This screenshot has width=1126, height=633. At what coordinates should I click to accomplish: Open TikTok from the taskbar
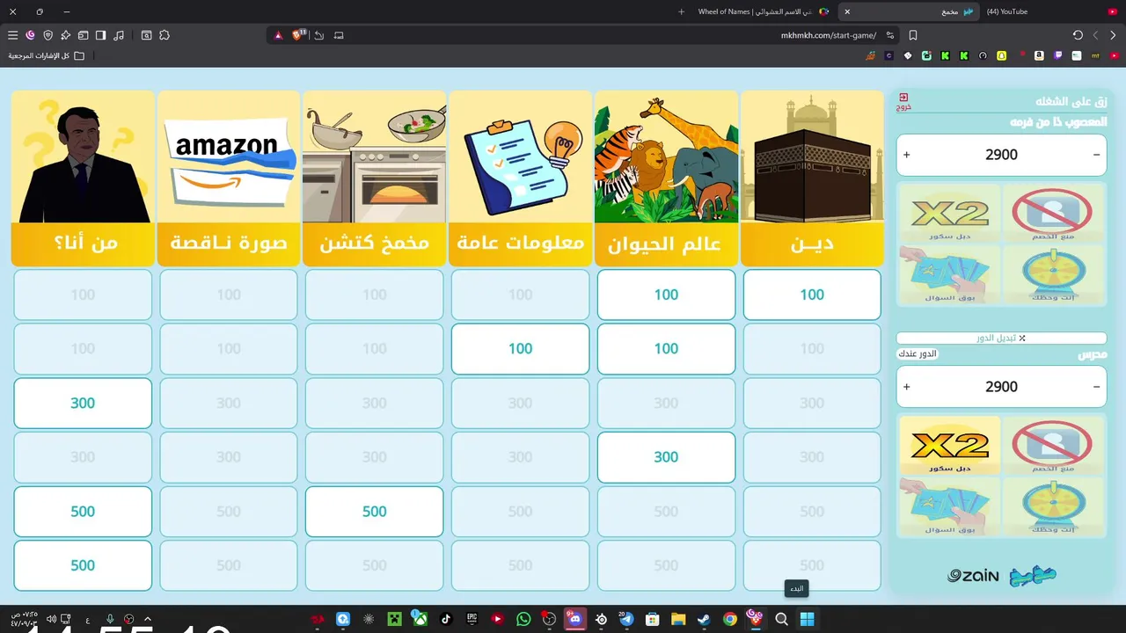[446, 619]
